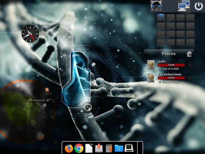Switch to pager desktop row four, column three
The image size is (205, 154).
point(181,42)
